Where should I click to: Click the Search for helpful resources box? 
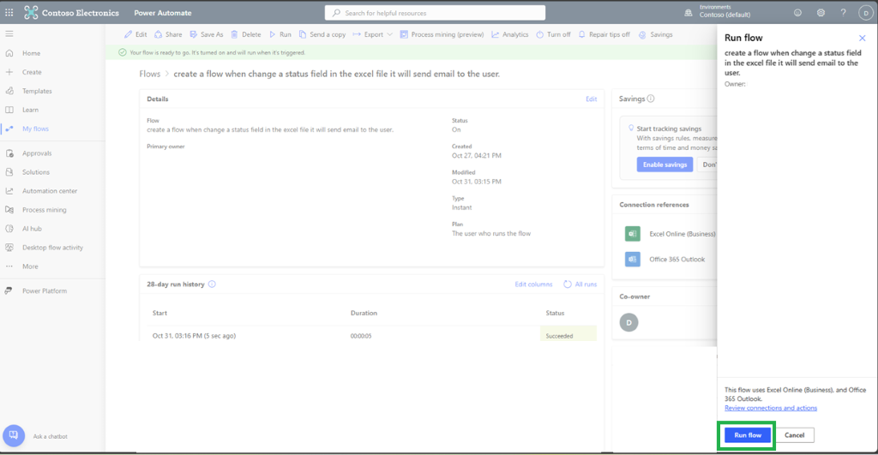point(435,13)
